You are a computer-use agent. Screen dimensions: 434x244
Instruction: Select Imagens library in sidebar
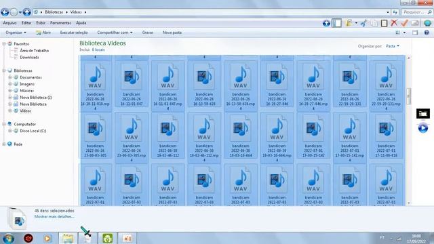tap(27, 84)
